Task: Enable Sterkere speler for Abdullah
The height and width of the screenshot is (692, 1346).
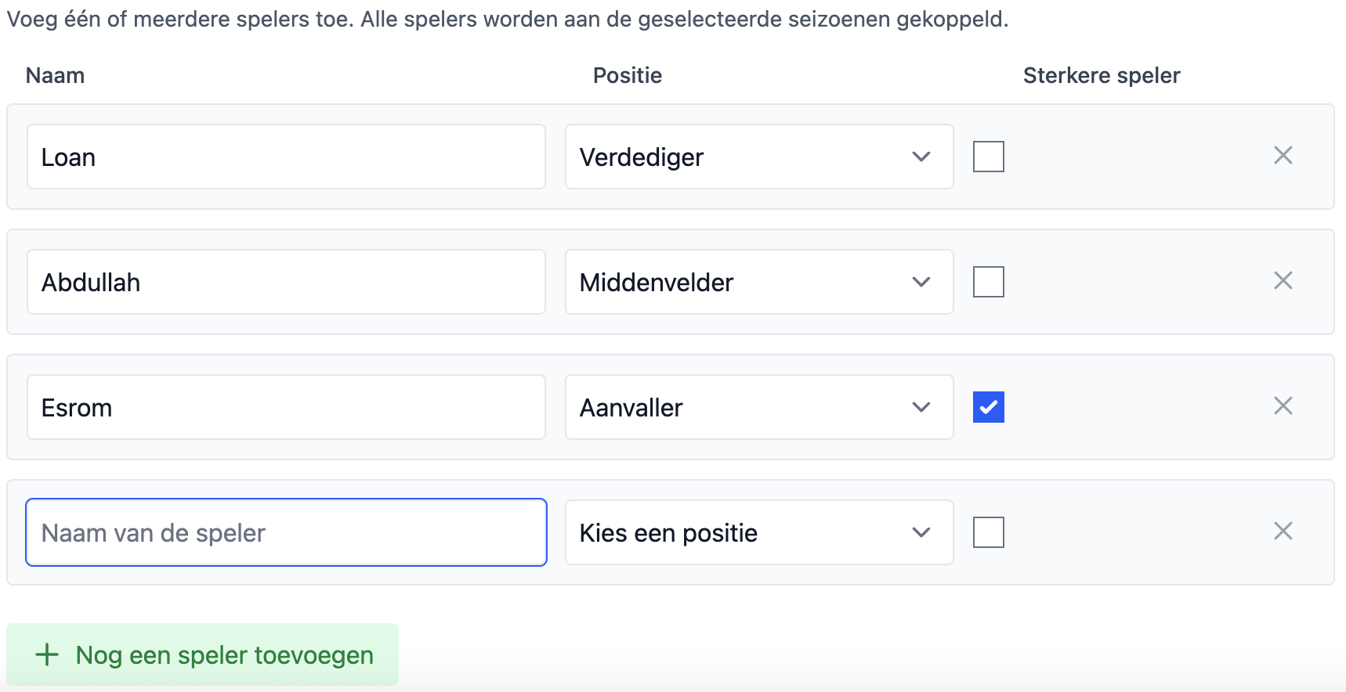Action: (x=988, y=281)
